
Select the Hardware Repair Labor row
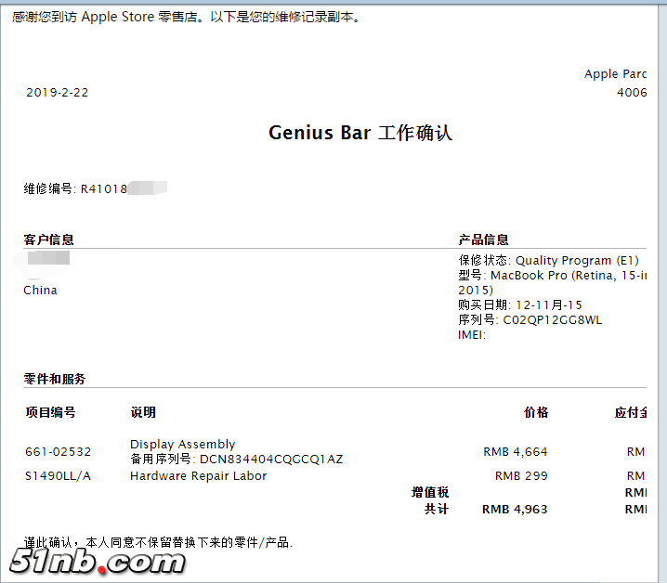pos(198,476)
